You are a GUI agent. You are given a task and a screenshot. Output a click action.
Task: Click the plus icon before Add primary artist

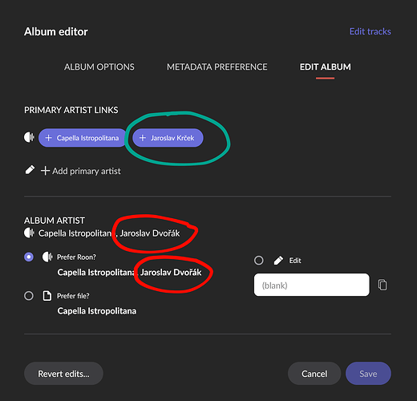46,171
